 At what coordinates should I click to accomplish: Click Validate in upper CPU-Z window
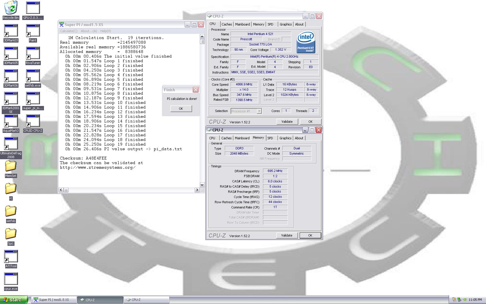coord(287,122)
